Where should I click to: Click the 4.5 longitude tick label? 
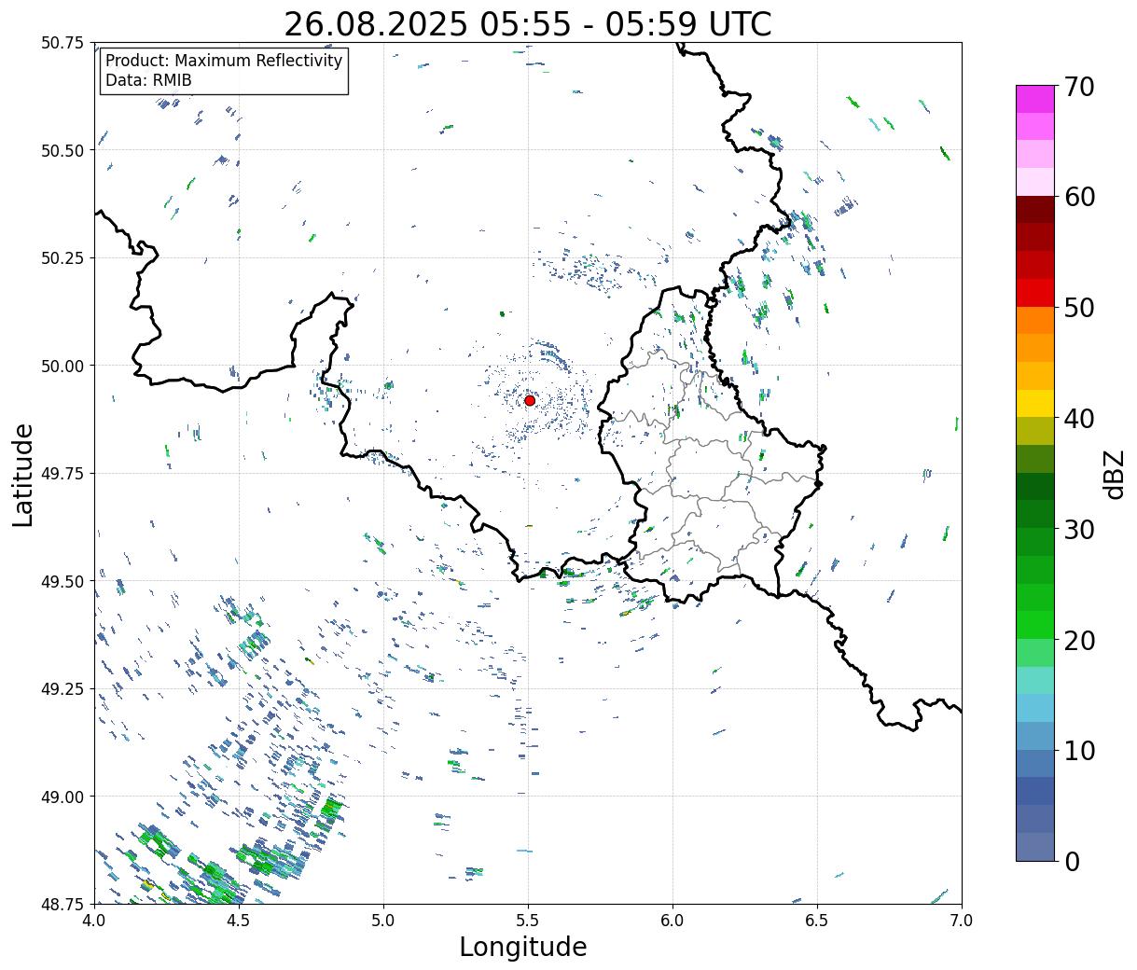point(239,921)
